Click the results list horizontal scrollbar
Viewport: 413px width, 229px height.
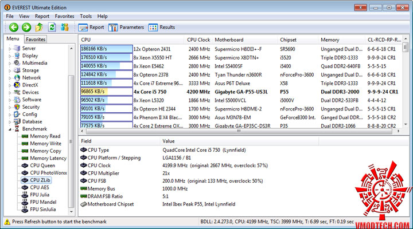240,131
